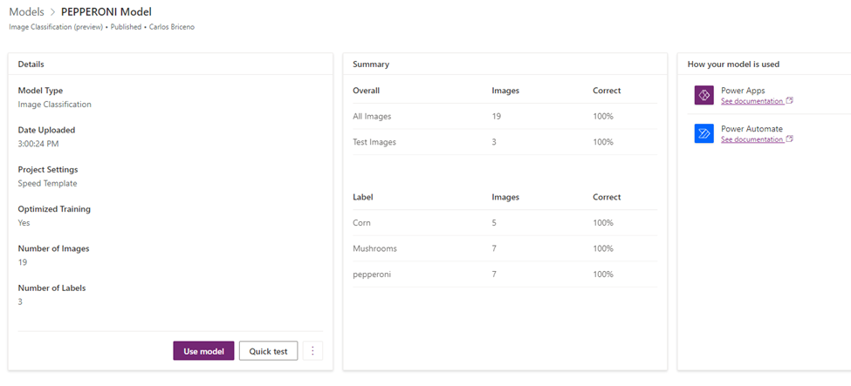Click the Use model button
Image resolution: width=851 pixels, height=386 pixels.
click(x=203, y=351)
